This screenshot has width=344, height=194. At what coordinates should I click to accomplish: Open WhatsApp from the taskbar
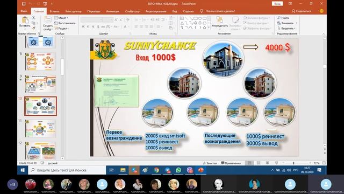(178, 170)
